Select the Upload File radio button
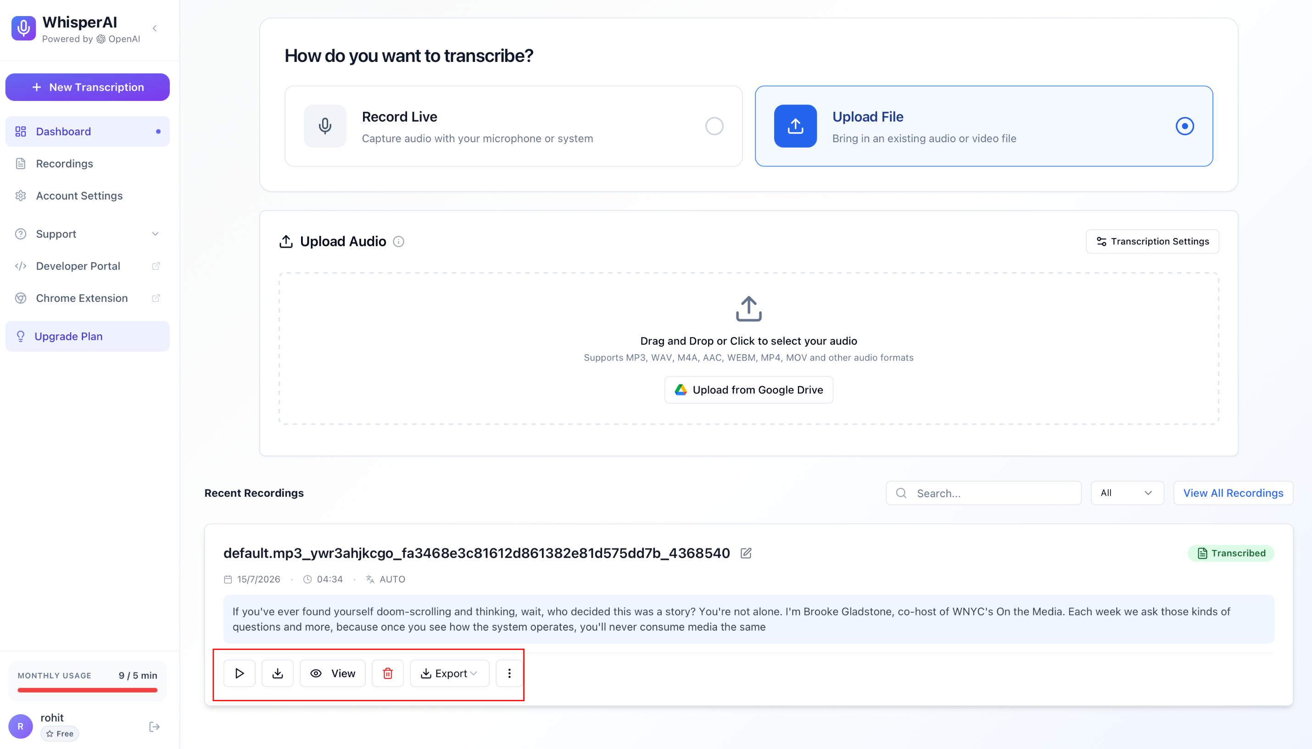The width and height of the screenshot is (1312, 749). [x=1184, y=126]
